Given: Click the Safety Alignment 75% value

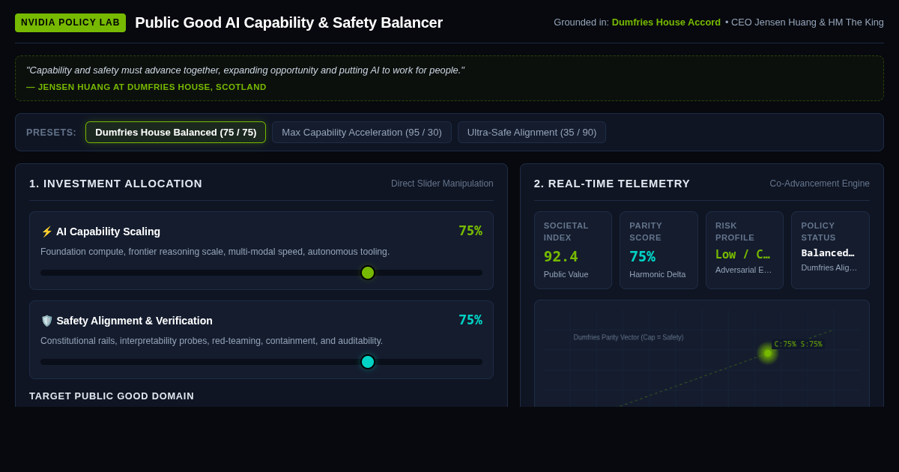Looking at the screenshot, I should click(x=470, y=320).
